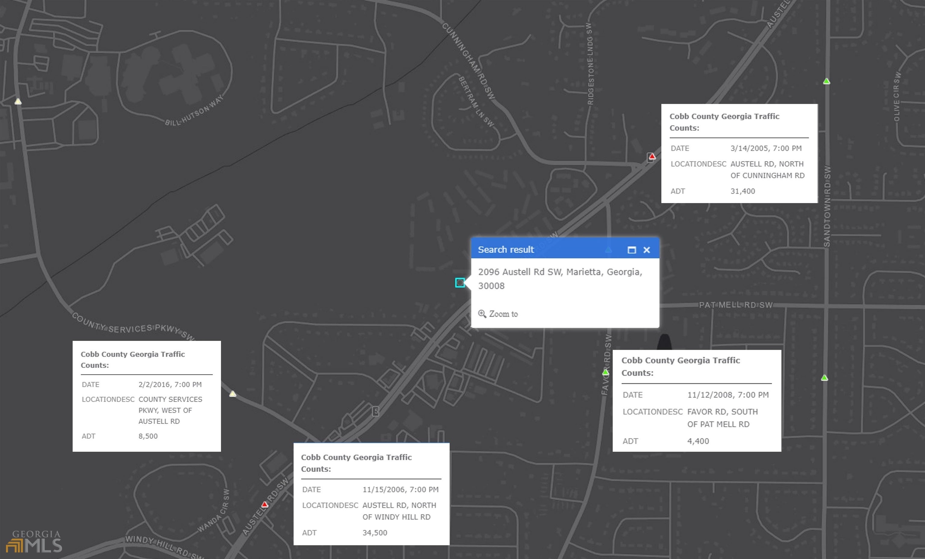925x559 pixels.
Task: Close the Search result popup
Action: [x=646, y=250]
